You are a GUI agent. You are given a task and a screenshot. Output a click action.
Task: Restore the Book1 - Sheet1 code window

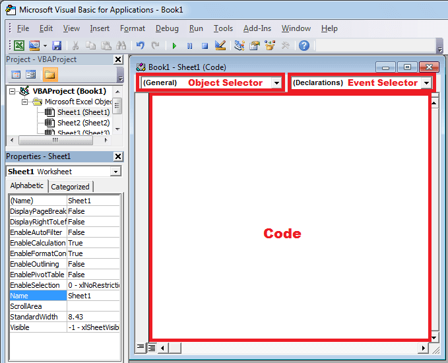[x=407, y=67]
